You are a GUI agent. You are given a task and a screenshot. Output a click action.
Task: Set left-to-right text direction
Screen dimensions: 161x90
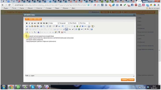[x=85, y=29]
